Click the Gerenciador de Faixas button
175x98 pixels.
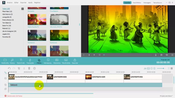[13, 96]
